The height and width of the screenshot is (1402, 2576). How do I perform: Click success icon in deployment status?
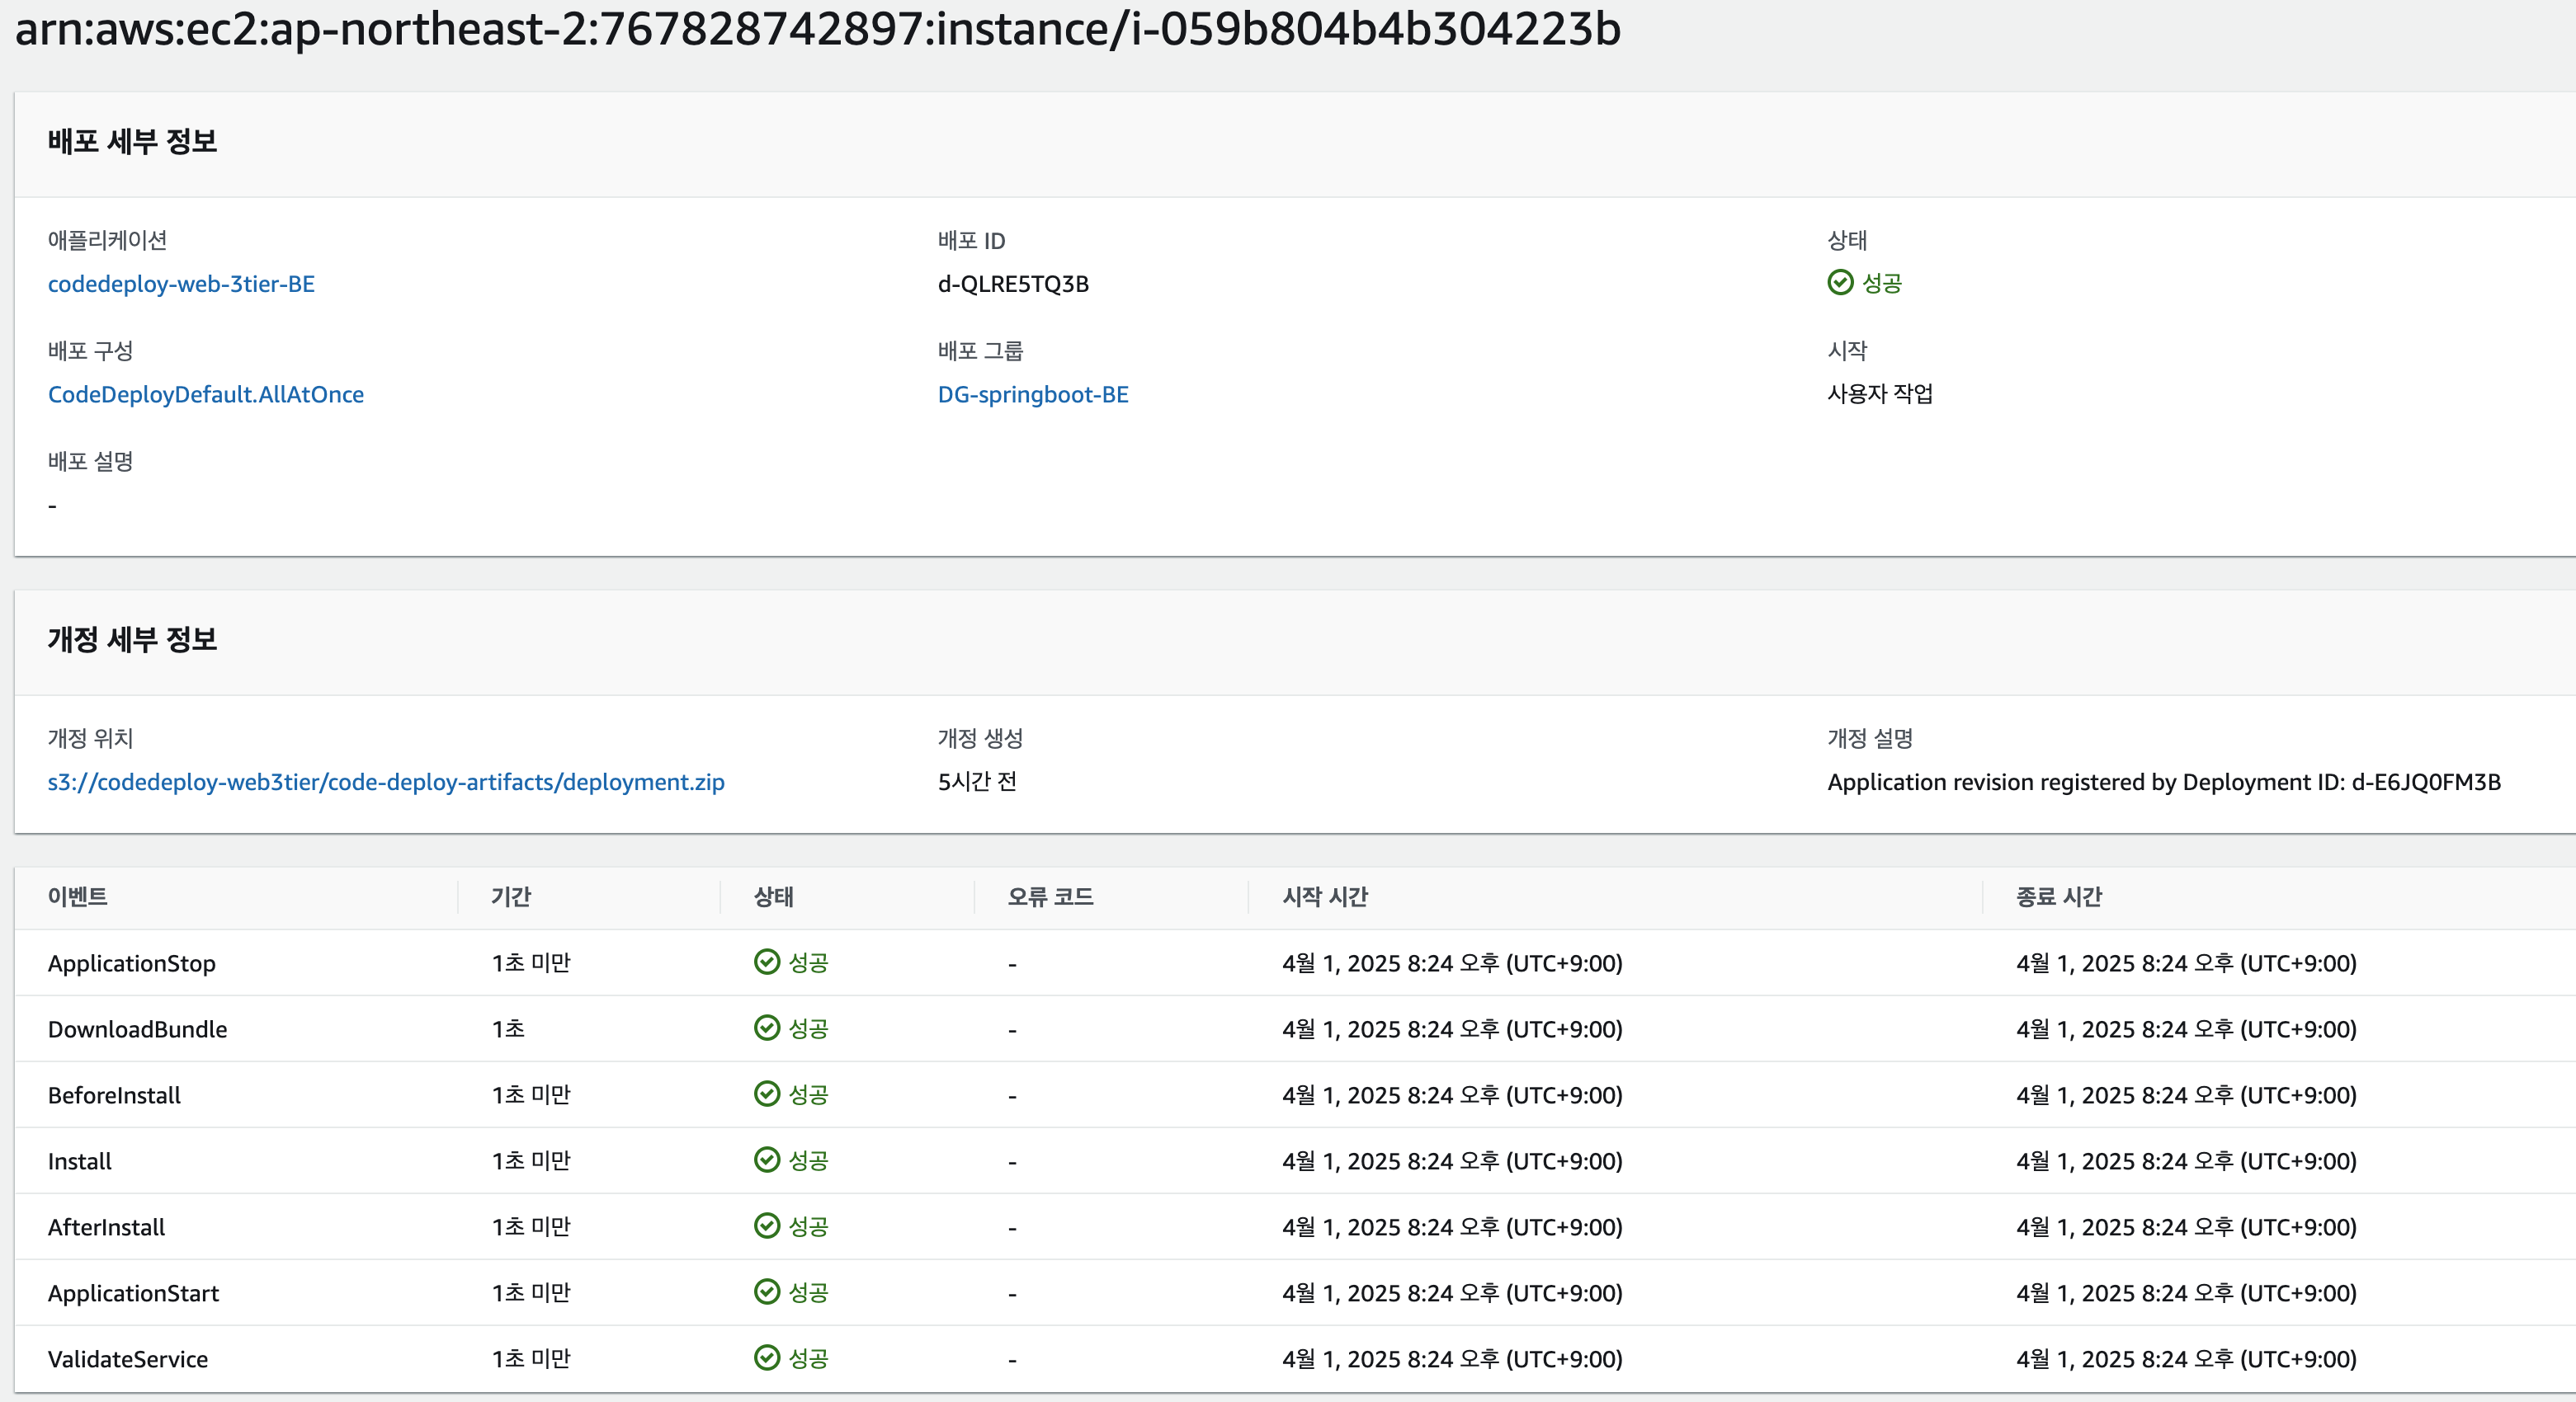[x=1840, y=283]
